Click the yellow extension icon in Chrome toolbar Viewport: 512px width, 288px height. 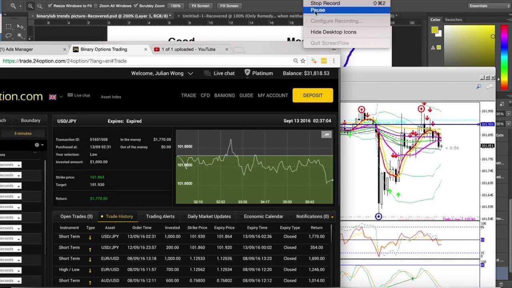[x=324, y=61]
